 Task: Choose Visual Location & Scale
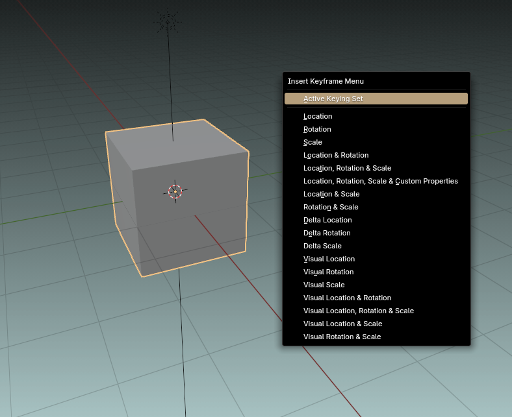[x=376, y=324]
